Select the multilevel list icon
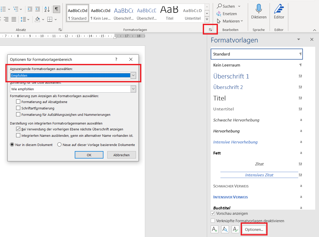The image size is (319, 237). [x=16, y=9]
